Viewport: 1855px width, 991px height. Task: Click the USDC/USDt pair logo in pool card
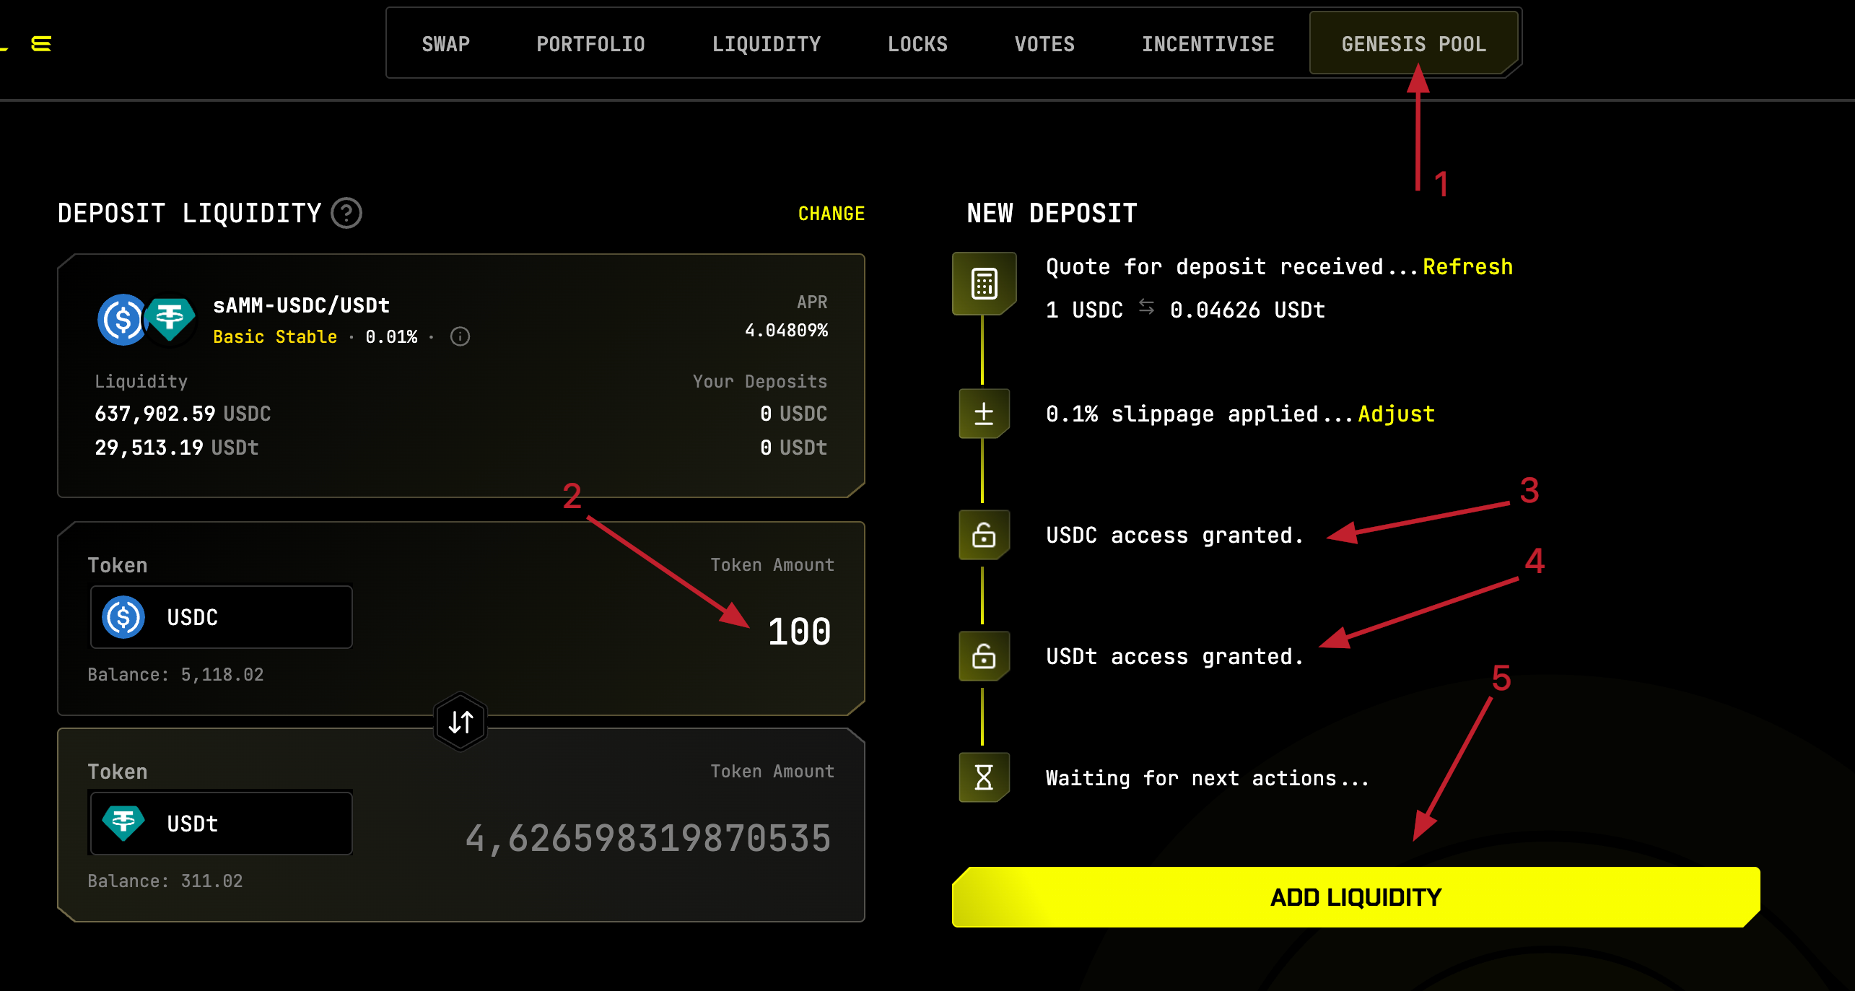[x=147, y=319]
